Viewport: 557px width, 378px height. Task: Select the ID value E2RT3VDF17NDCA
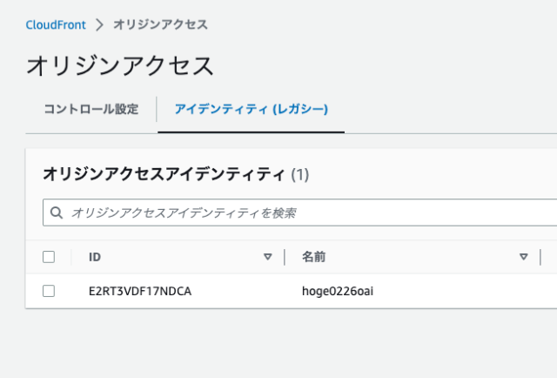[140, 291]
